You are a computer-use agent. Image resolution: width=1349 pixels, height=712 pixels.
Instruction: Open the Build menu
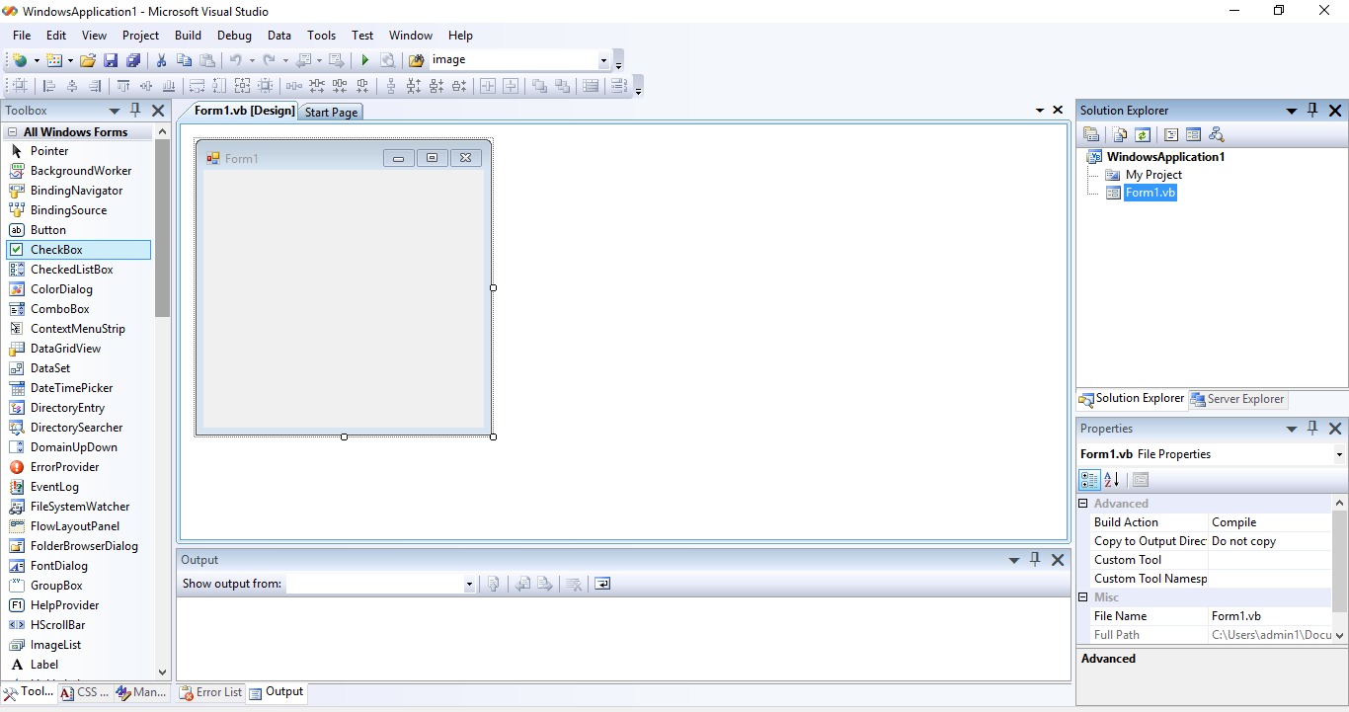click(188, 36)
